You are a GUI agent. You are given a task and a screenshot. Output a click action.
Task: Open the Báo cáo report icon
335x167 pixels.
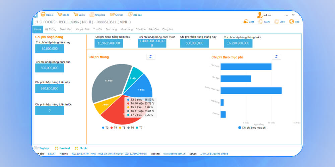coord(130,15)
